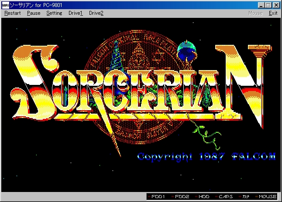Click the FDD2 status indicator

pyautogui.click(x=180, y=197)
